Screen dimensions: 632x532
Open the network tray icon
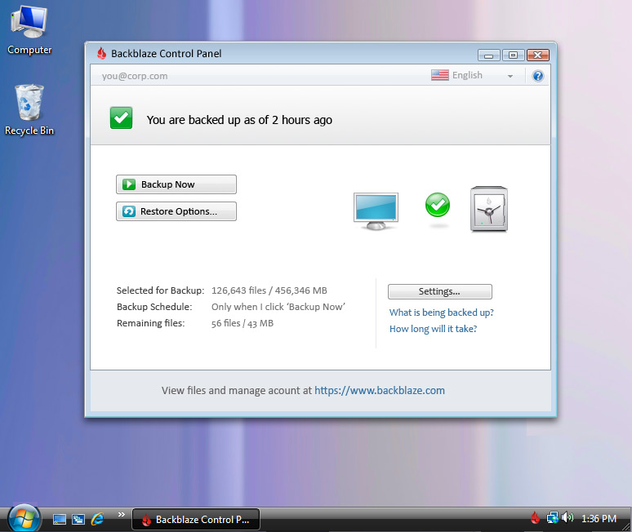552,518
